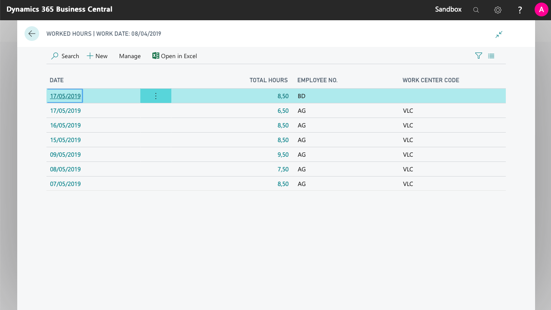Show row options three-dot menu
Screen dimensions: 551x310
coord(156,96)
